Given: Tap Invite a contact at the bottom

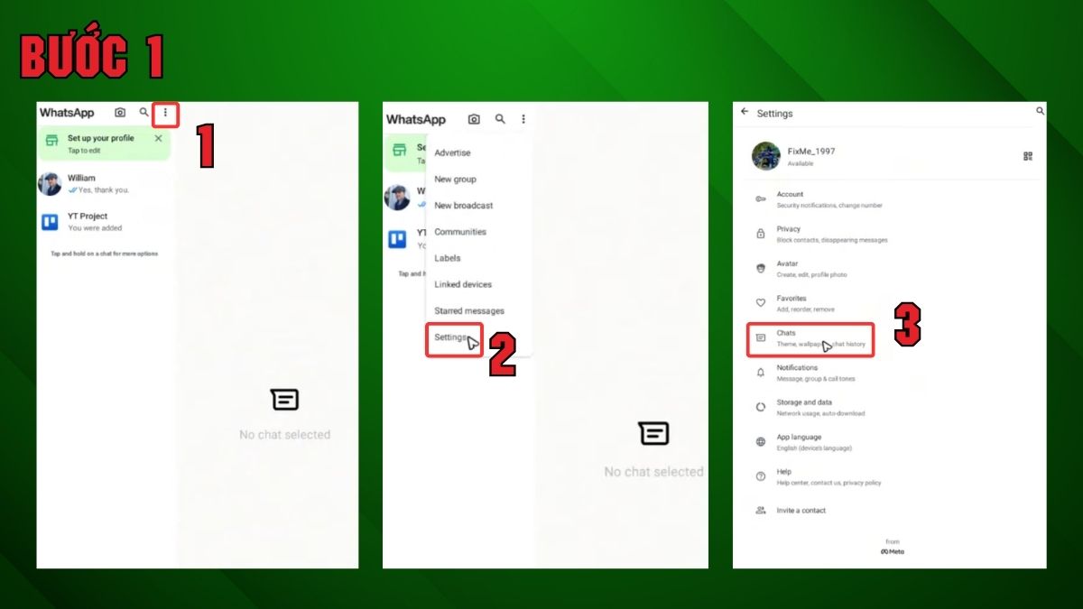Looking at the screenshot, I should (801, 510).
